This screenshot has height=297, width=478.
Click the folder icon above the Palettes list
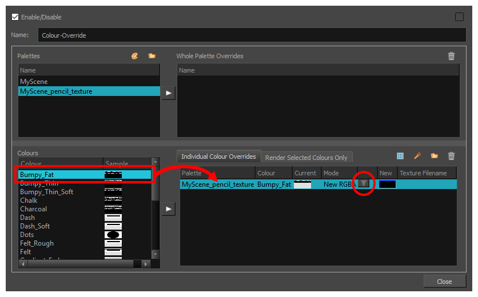[152, 56]
